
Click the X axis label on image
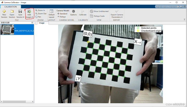(138, 42)
